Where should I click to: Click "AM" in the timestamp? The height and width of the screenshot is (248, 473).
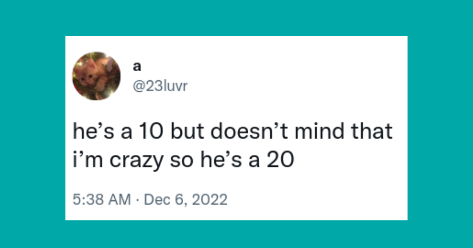point(120,200)
